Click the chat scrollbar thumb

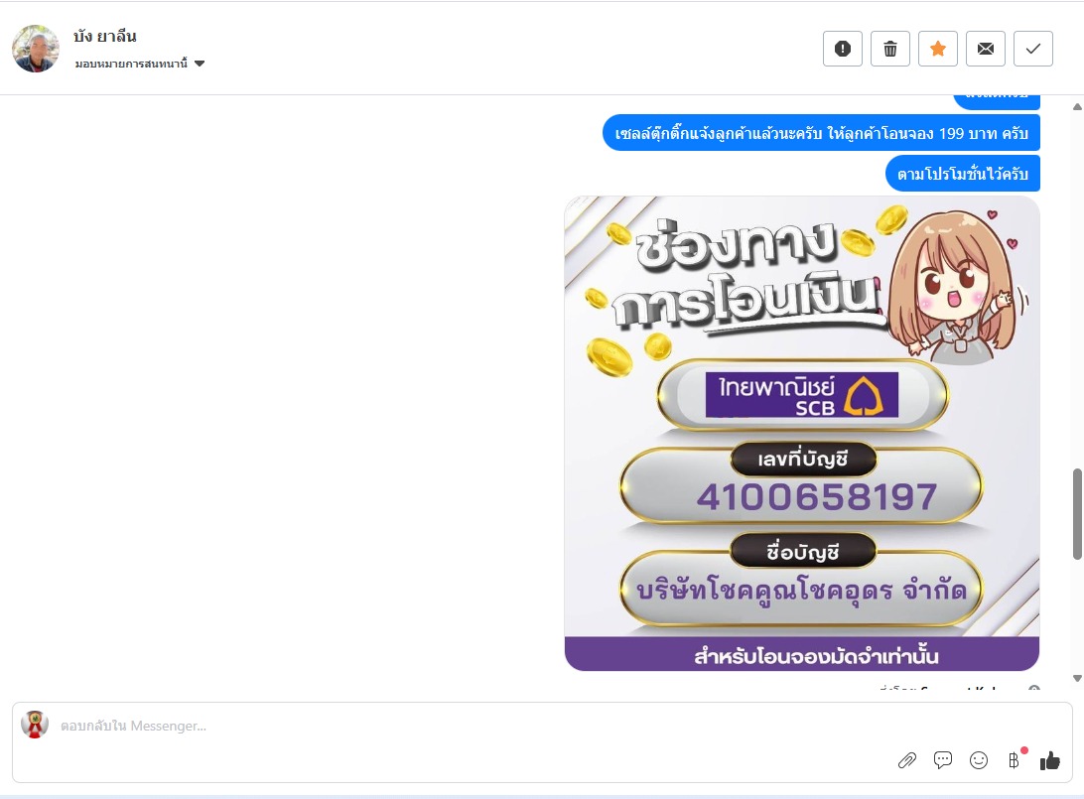(1077, 513)
